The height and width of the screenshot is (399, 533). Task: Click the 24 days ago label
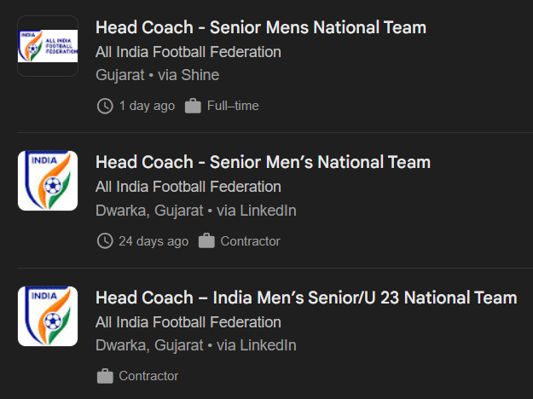pyautogui.click(x=154, y=241)
